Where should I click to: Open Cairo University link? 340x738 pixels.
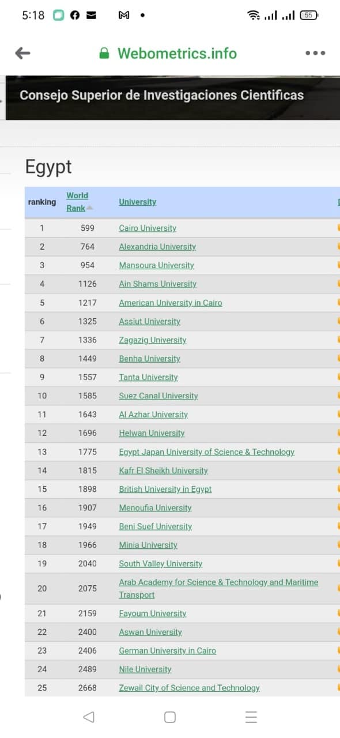point(148,228)
